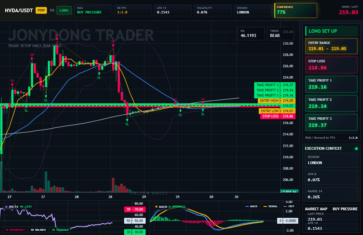Click the yellow PERP badge
This screenshot has height=235, width=363.
pos(41,10)
